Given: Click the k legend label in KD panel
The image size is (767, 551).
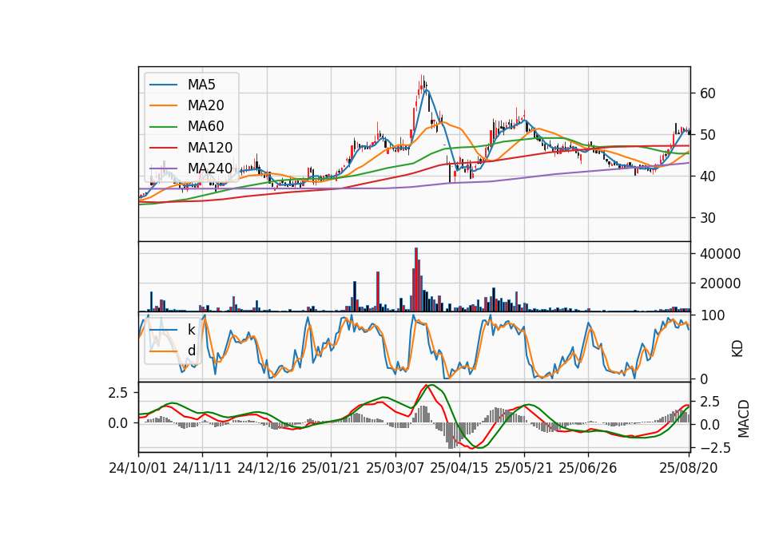Looking at the screenshot, I should 191,330.
